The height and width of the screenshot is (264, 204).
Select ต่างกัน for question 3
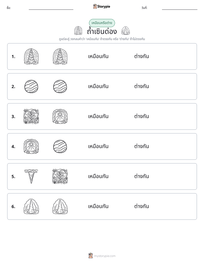click(x=141, y=116)
